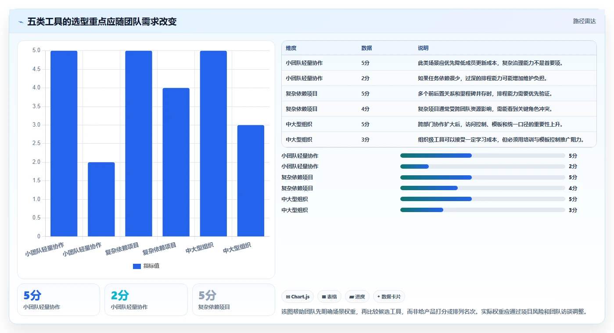
Task: Click the 说明 column header
Action: point(423,48)
